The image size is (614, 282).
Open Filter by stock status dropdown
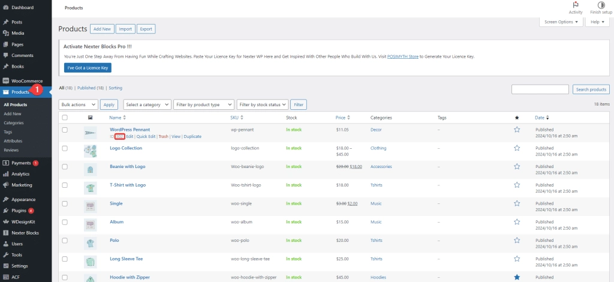(263, 104)
